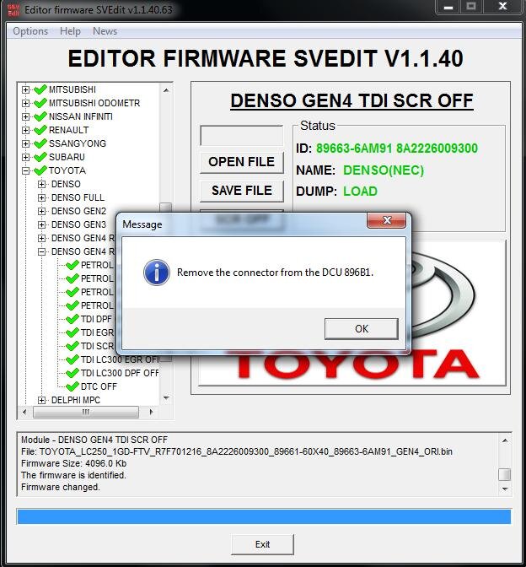Click the green checkmark next to TDI EGR
526x567 pixels.
[72, 332]
